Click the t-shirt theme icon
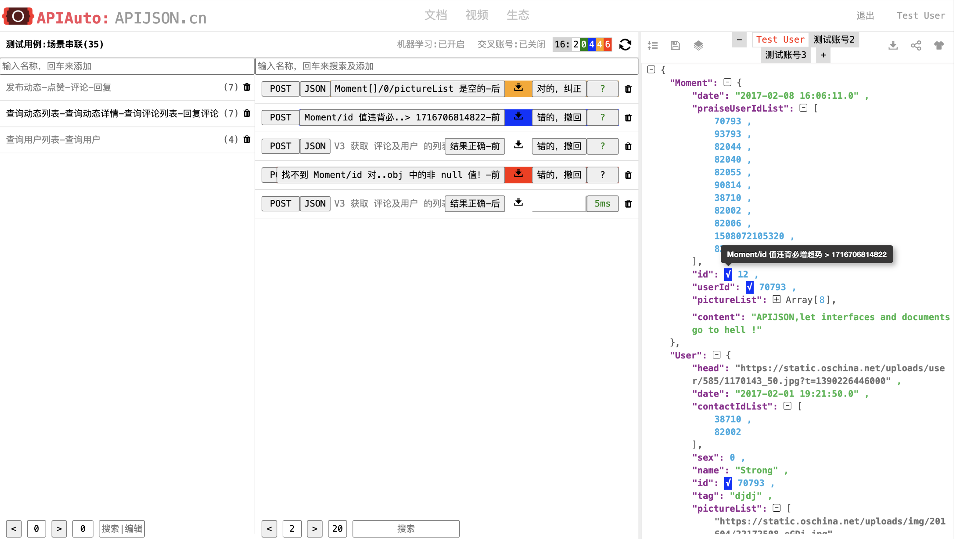Screen dimensions: 954x539 939,45
